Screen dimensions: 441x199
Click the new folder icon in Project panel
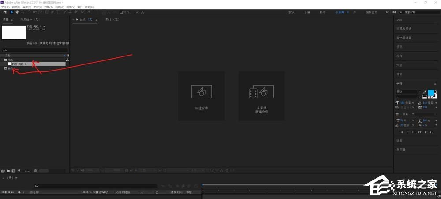tap(8, 171)
